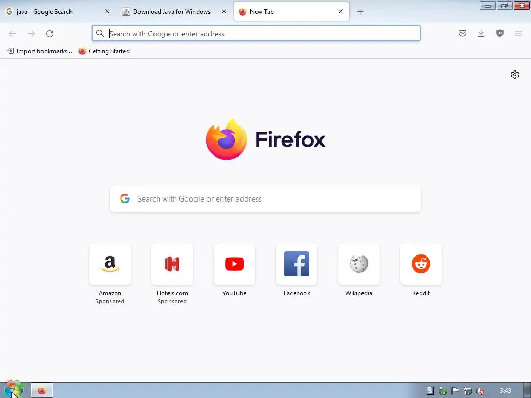
Task: Click the Back navigation arrow
Action: [12, 34]
